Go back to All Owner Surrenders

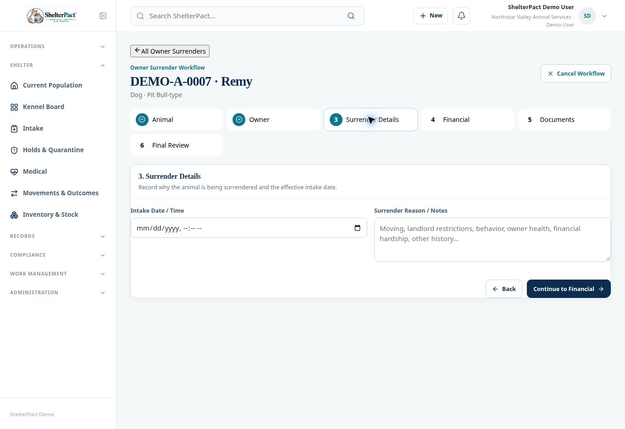point(170,51)
